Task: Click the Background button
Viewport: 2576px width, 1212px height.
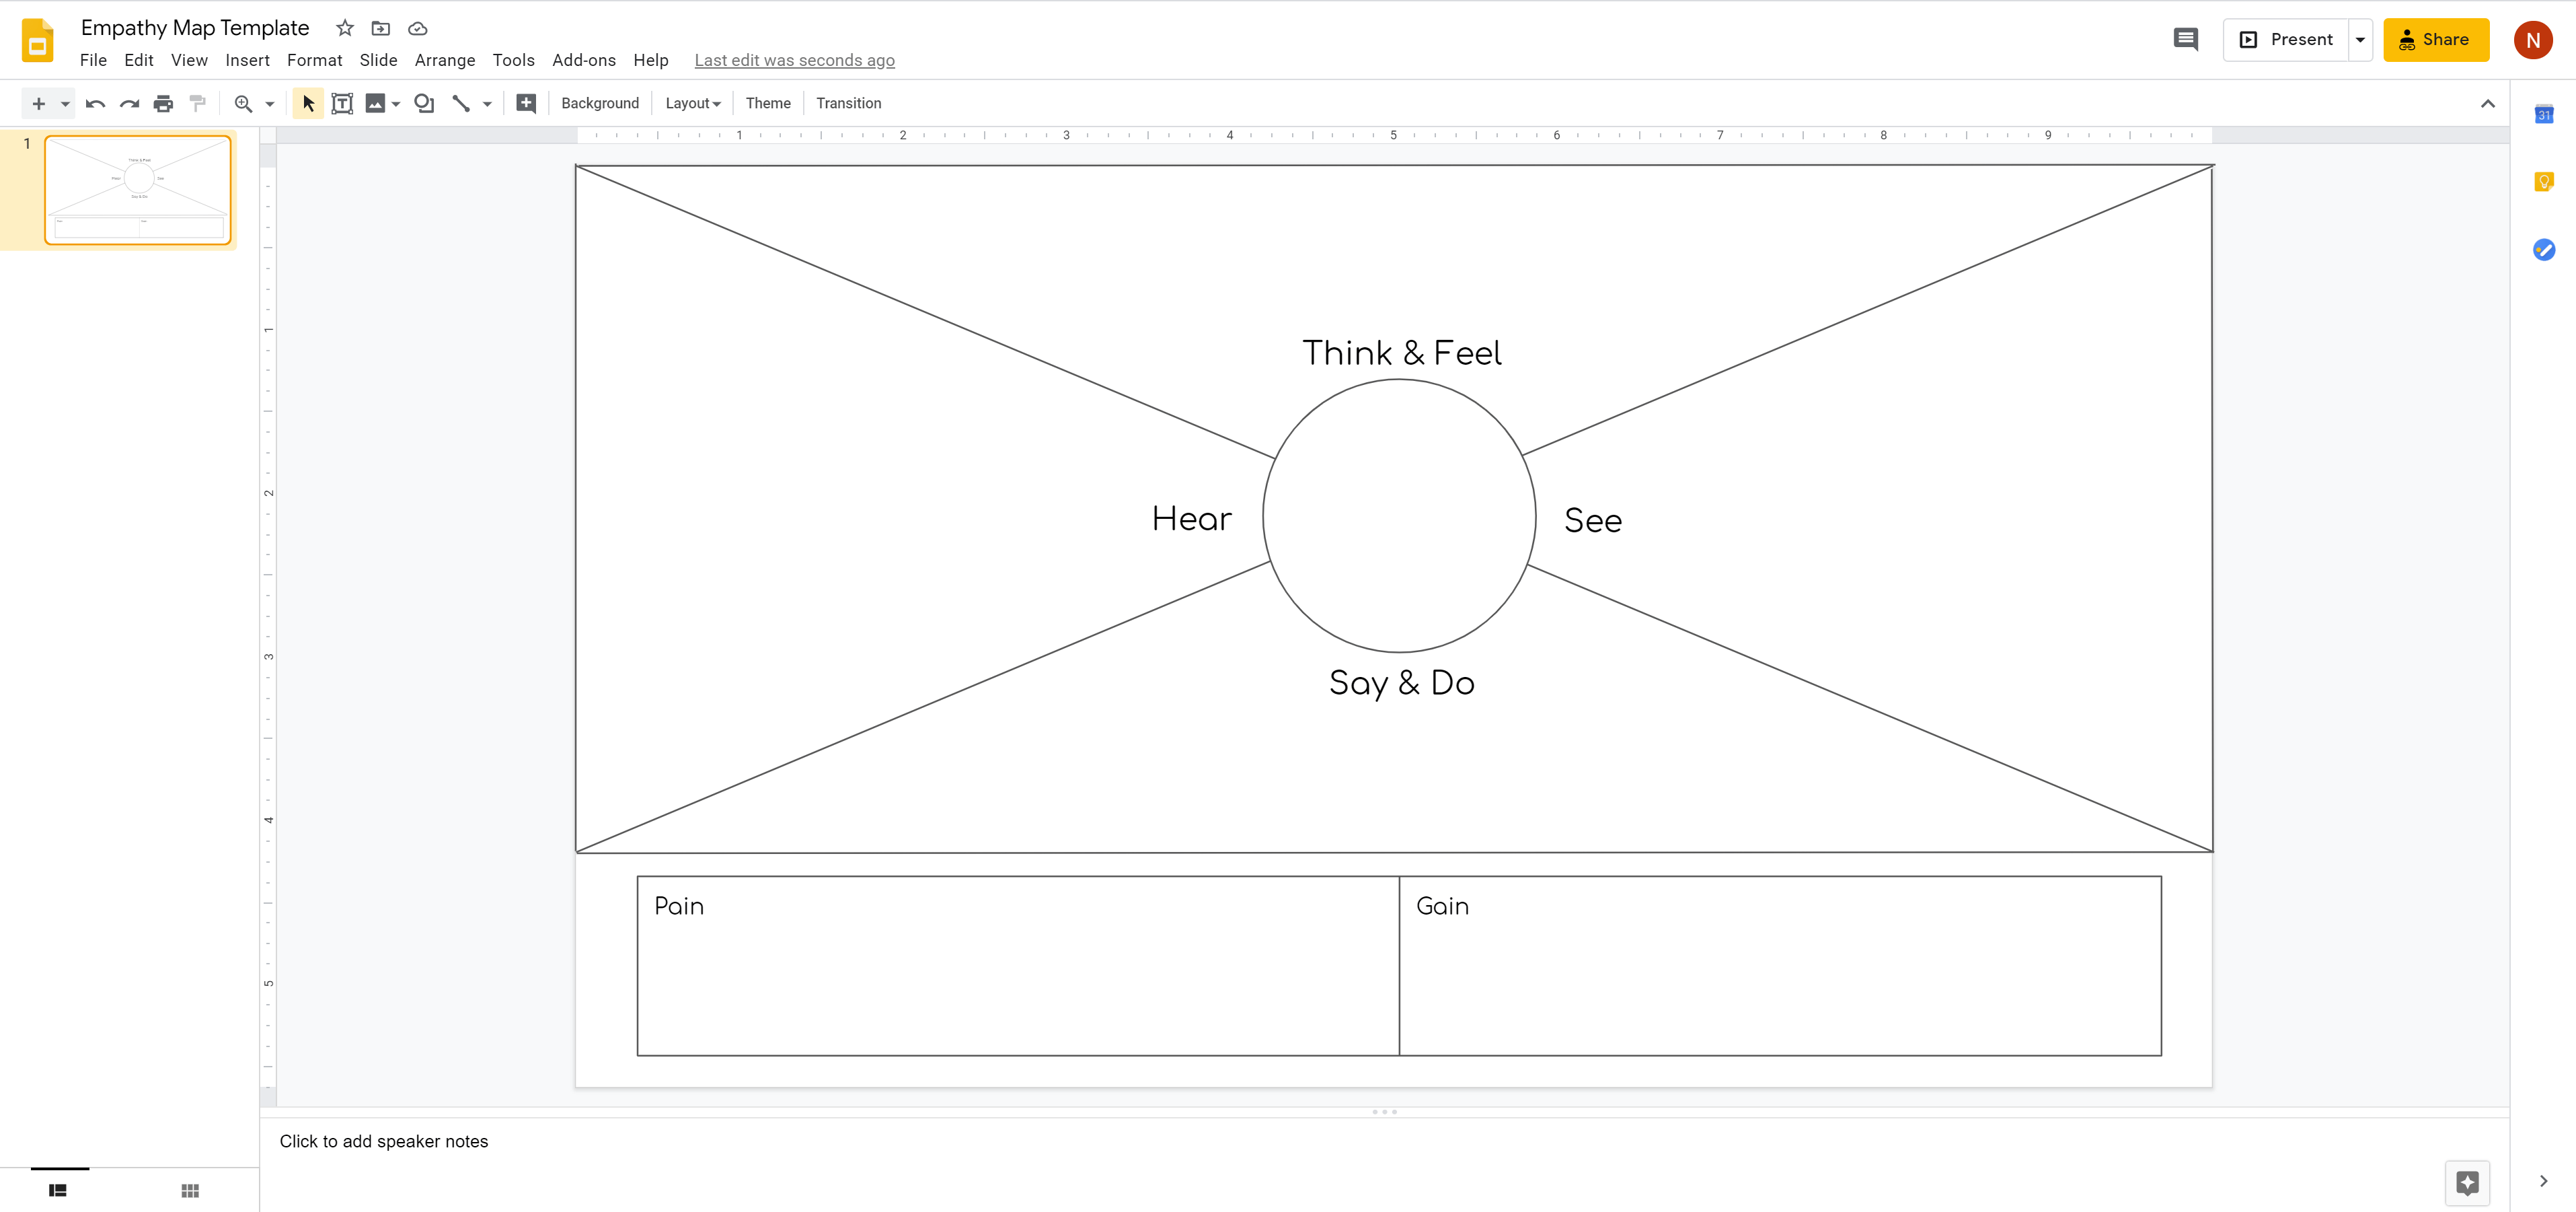Action: pos(600,103)
